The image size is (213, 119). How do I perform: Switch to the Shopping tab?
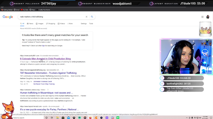tap(51, 23)
